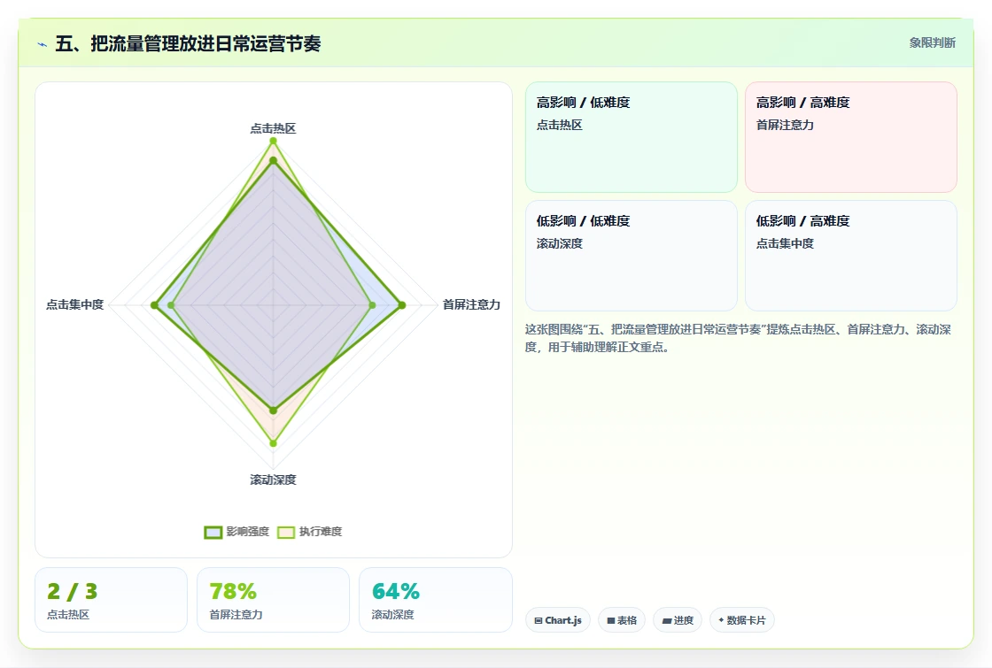Click 首屏注意力 text in high-impact high-difficulty card
992x668 pixels.
[785, 125]
